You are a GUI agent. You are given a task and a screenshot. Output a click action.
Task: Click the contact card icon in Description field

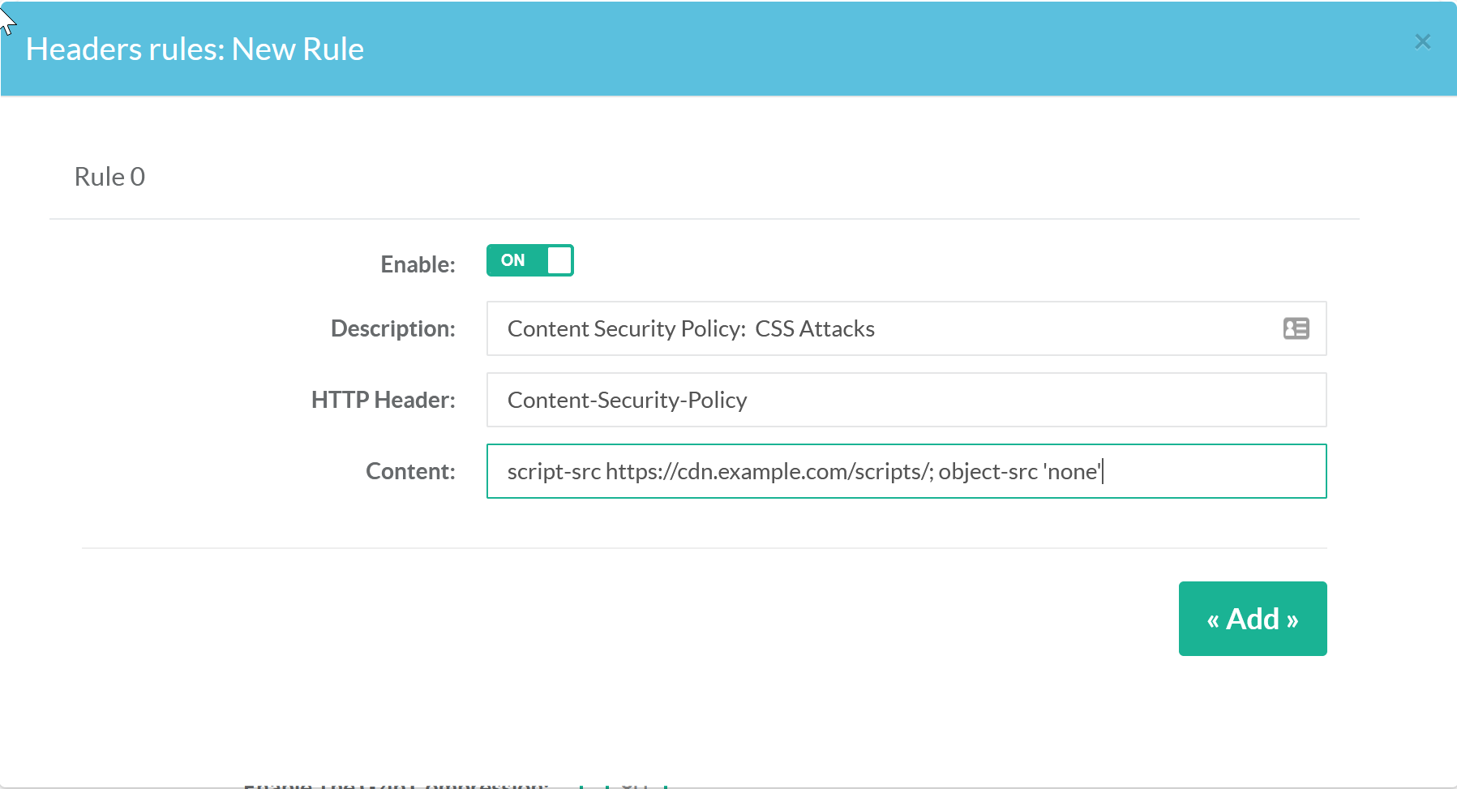tap(1296, 328)
